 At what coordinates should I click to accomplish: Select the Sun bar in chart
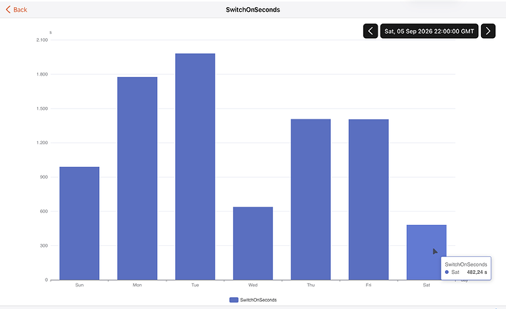[x=79, y=223]
